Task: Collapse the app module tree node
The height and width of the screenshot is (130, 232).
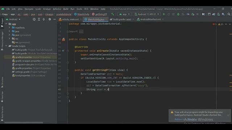Action: tap(6, 24)
